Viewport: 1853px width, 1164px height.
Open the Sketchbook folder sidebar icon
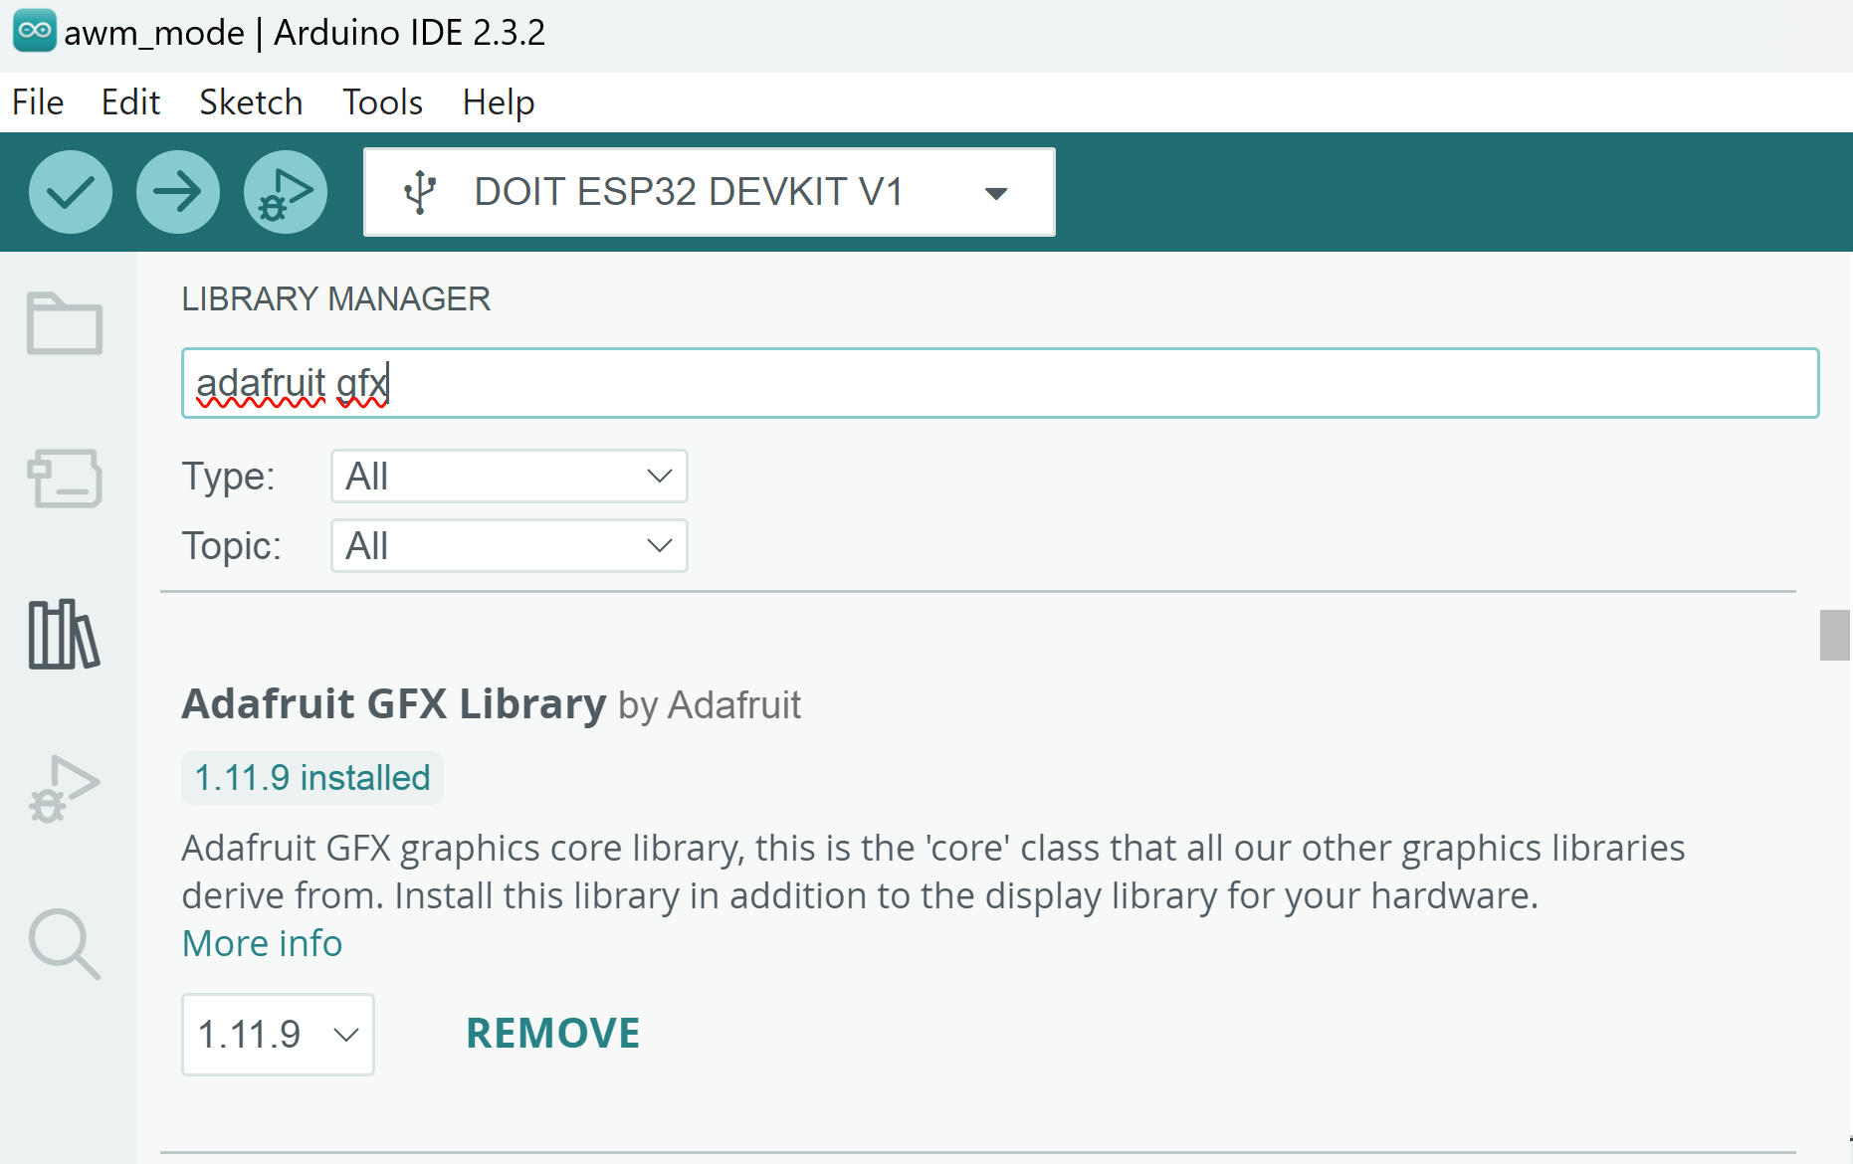[65, 323]
